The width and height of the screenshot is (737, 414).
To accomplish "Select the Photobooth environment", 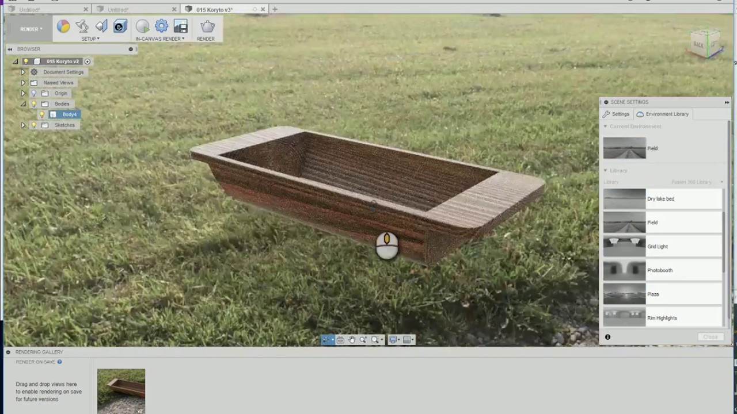I will (662, 270).
